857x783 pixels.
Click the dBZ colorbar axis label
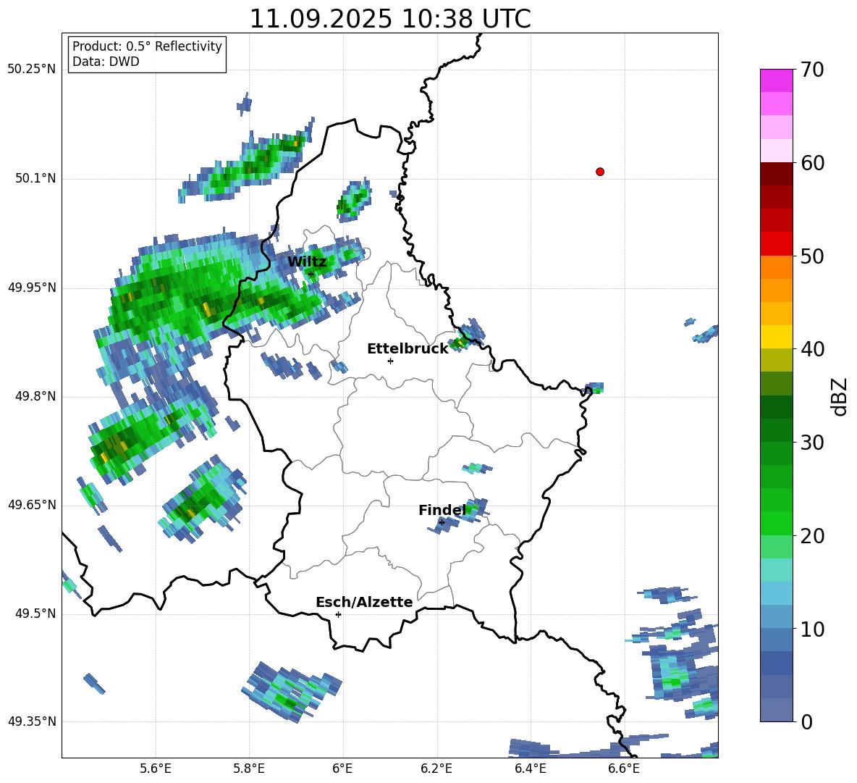point(840,397)
